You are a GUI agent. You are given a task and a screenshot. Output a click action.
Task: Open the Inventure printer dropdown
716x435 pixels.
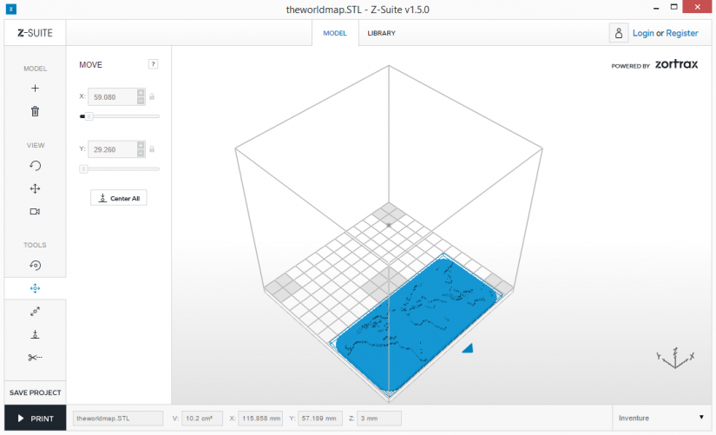661,419
